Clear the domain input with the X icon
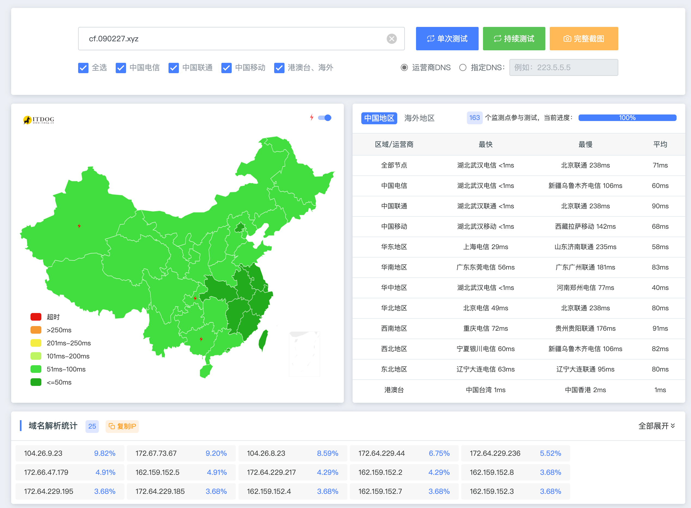This screenshot has width=691, height=508. click(392, 39)
